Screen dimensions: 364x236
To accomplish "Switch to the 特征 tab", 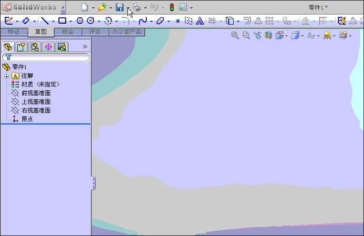I will (14, 32).
